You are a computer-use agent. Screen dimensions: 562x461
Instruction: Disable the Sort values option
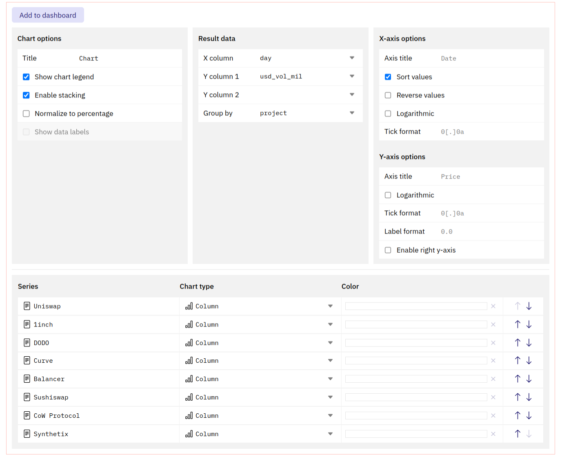point(388,77)
